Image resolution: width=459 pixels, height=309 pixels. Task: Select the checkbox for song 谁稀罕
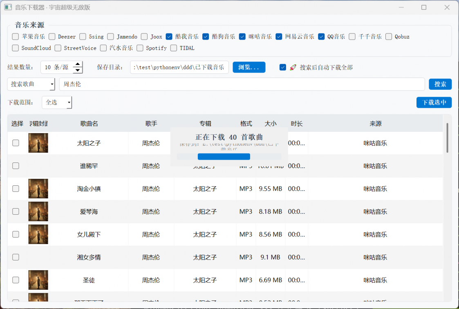pyautogui.click(x=16, y=166)
